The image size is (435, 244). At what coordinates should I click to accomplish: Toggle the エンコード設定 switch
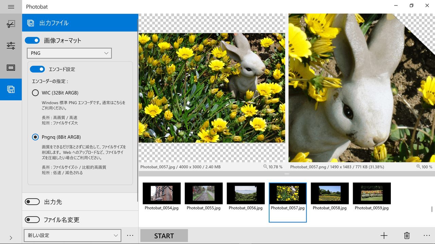coord(37,69)
